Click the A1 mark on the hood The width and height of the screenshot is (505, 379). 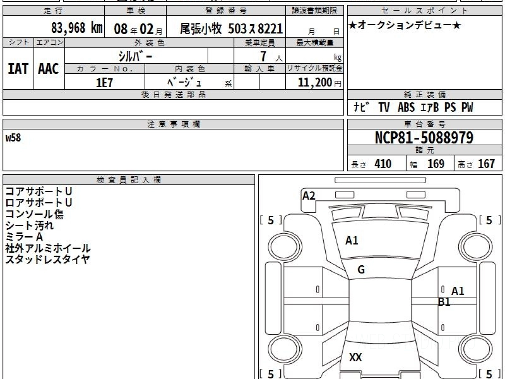pos(352,241)
